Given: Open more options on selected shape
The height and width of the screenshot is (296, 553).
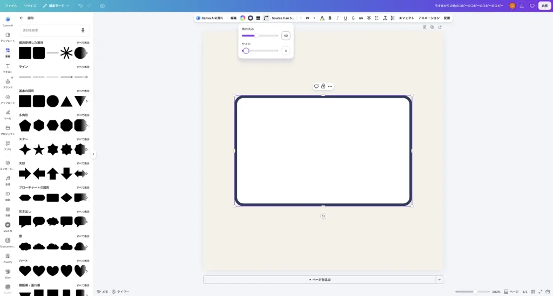Looking at the screenshot, I should point(330,86).
